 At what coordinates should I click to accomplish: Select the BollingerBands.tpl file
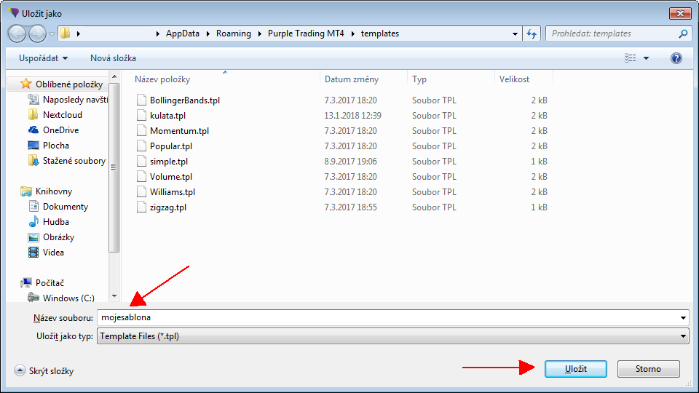point(184,100)
